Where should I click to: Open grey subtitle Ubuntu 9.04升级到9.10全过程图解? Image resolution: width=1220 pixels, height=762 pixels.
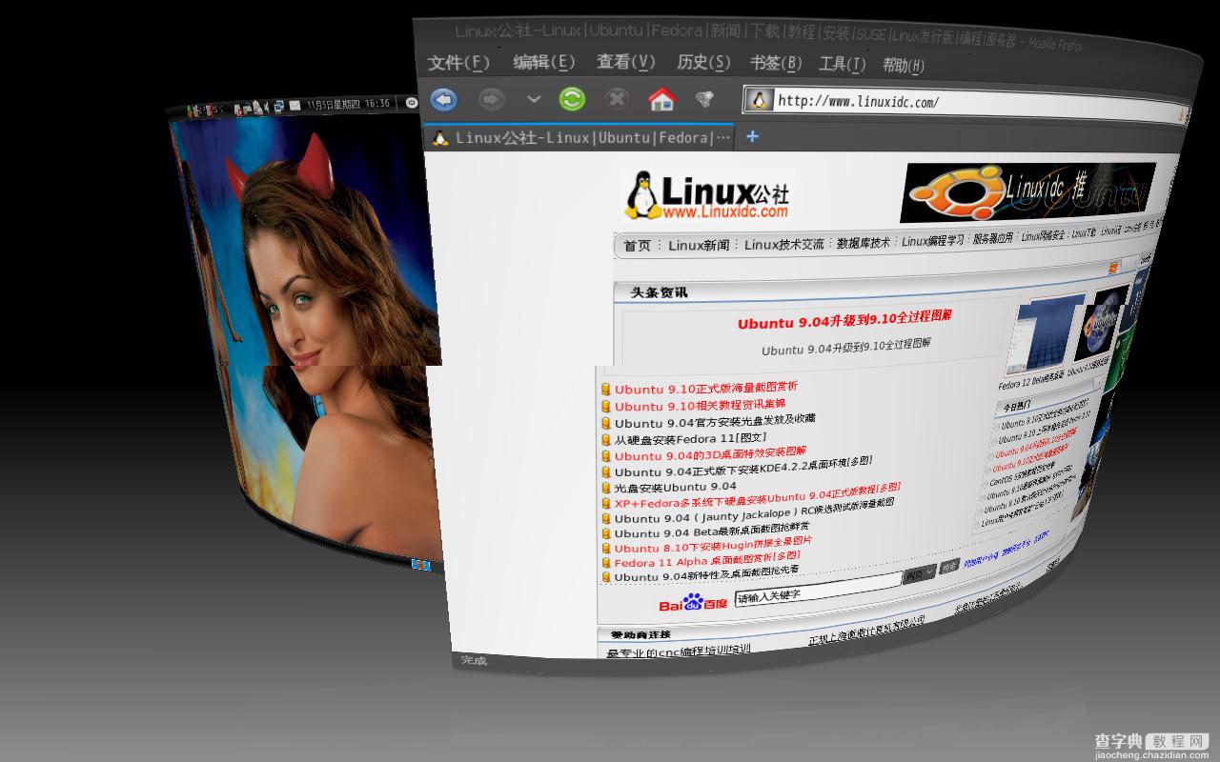coord(845,347)
